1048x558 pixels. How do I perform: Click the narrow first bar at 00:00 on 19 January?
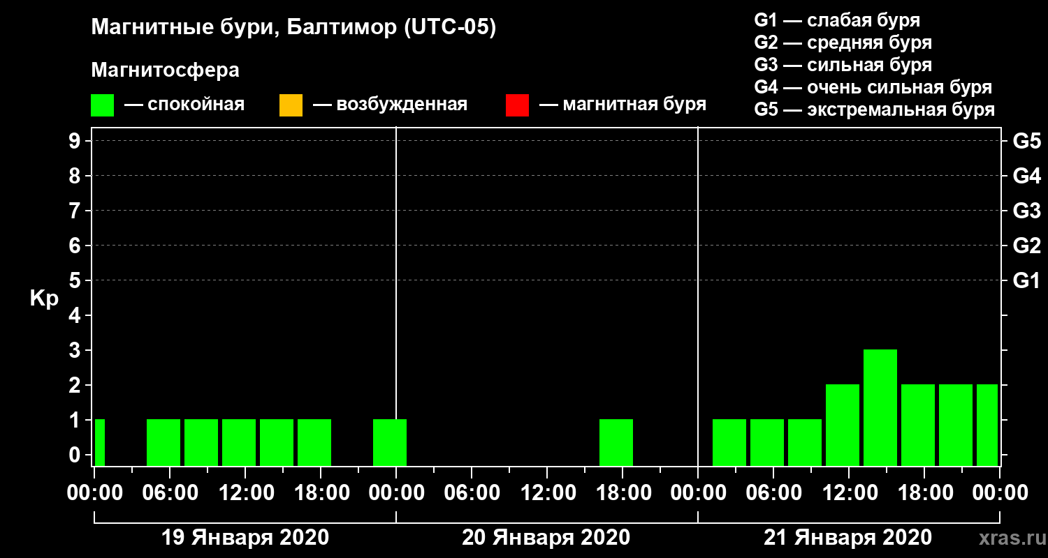100,442
